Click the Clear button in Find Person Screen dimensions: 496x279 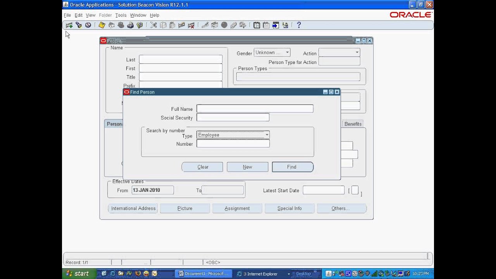[202, 167]
